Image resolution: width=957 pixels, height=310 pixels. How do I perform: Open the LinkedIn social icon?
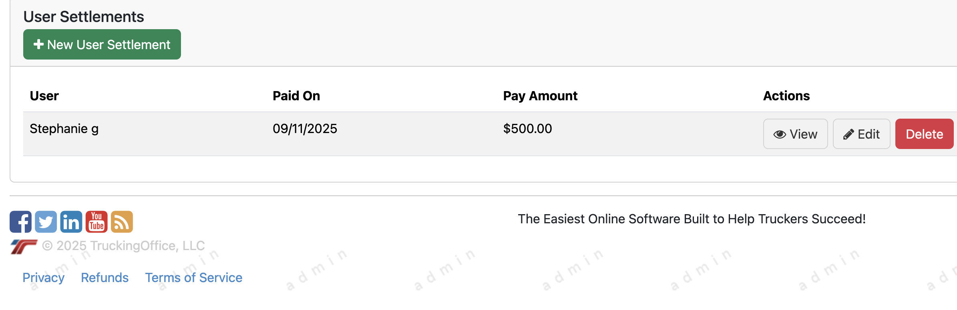(x=71, y=222)
